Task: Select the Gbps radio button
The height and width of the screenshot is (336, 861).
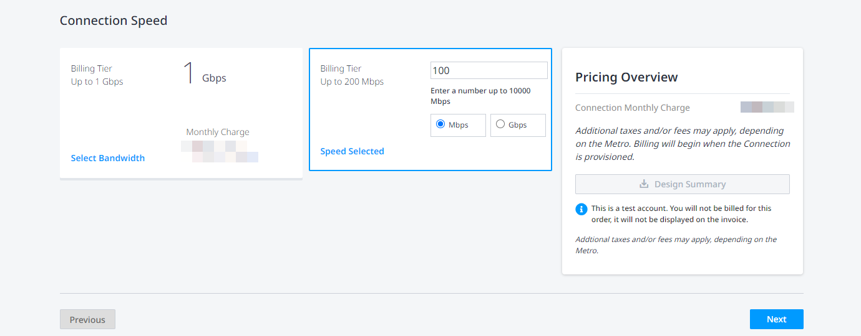Action: click(x=500, y=124)
